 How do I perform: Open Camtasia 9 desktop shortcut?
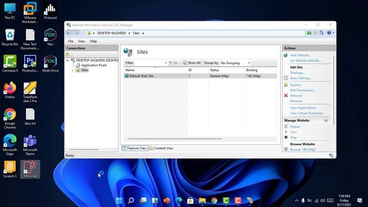10,64
